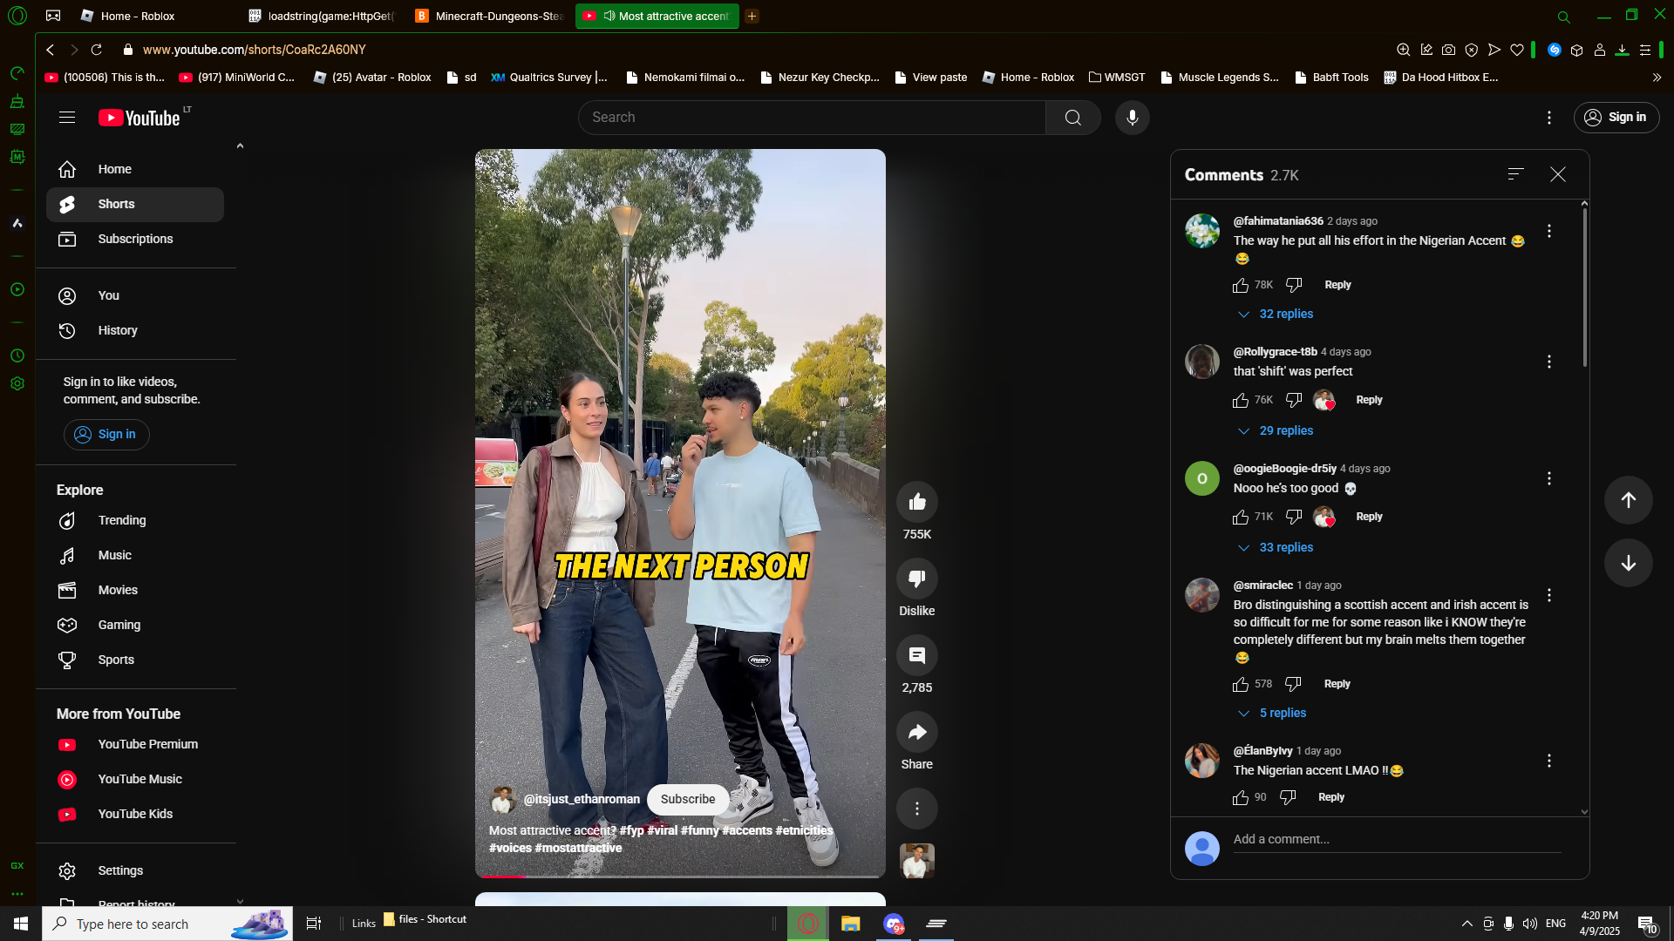The image size is (1674, 941).
Task: Like fahimatania636's comment with 78K likes
Action: (1241, 285)
